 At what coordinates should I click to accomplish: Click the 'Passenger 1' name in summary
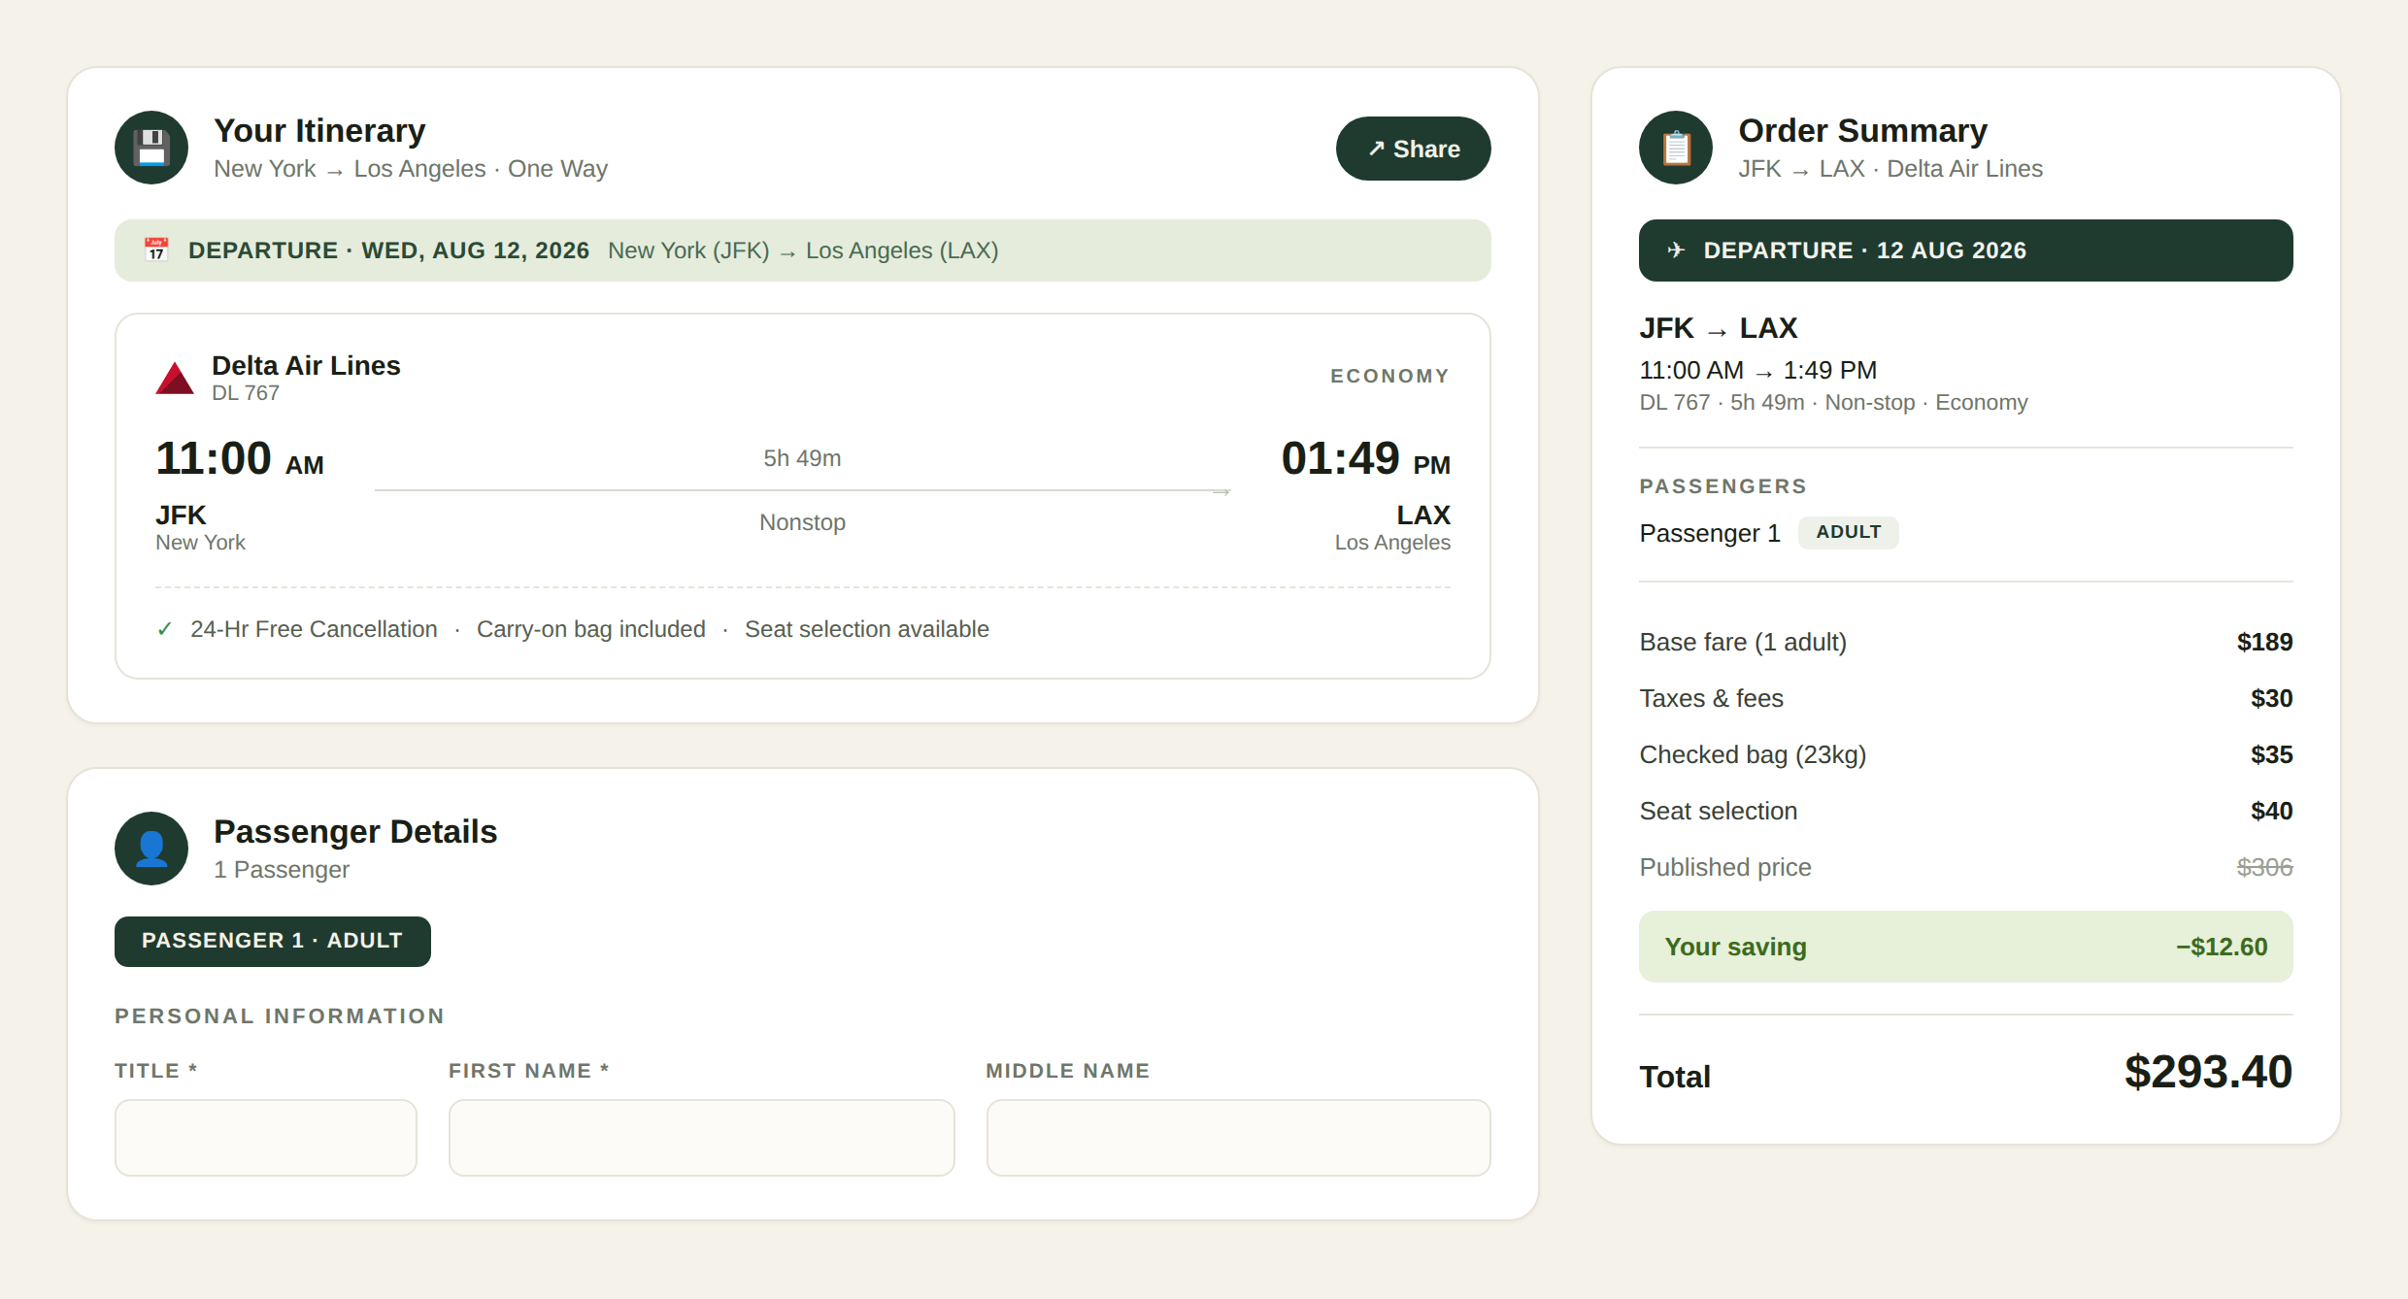[1710, 533]
